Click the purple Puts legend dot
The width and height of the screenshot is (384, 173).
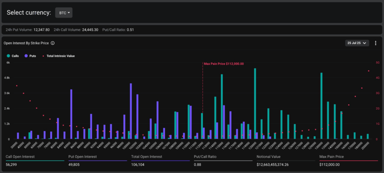coord(26,56)
